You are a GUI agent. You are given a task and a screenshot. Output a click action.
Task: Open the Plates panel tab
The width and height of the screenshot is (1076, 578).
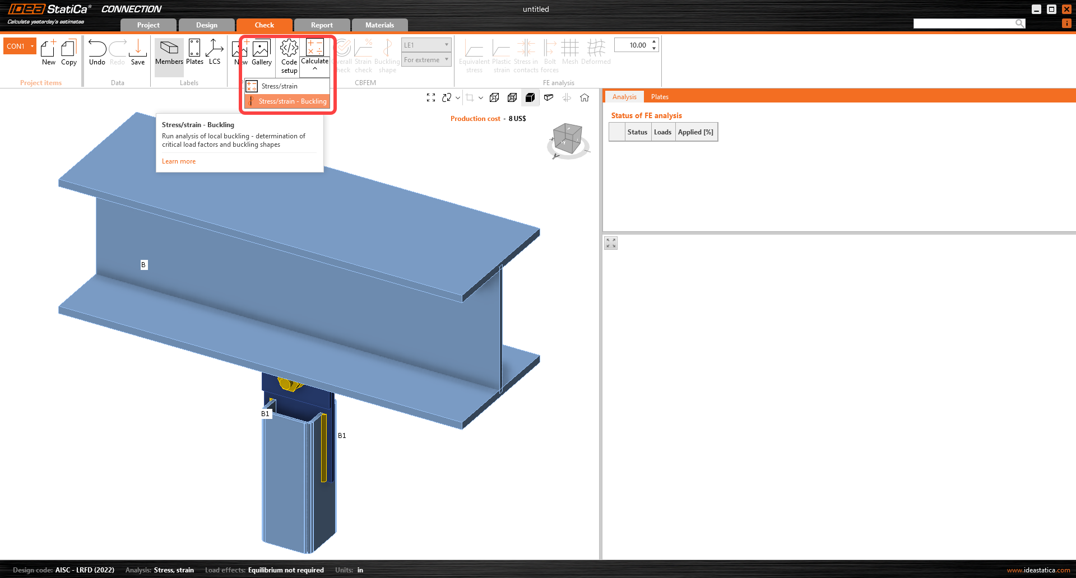660,96
